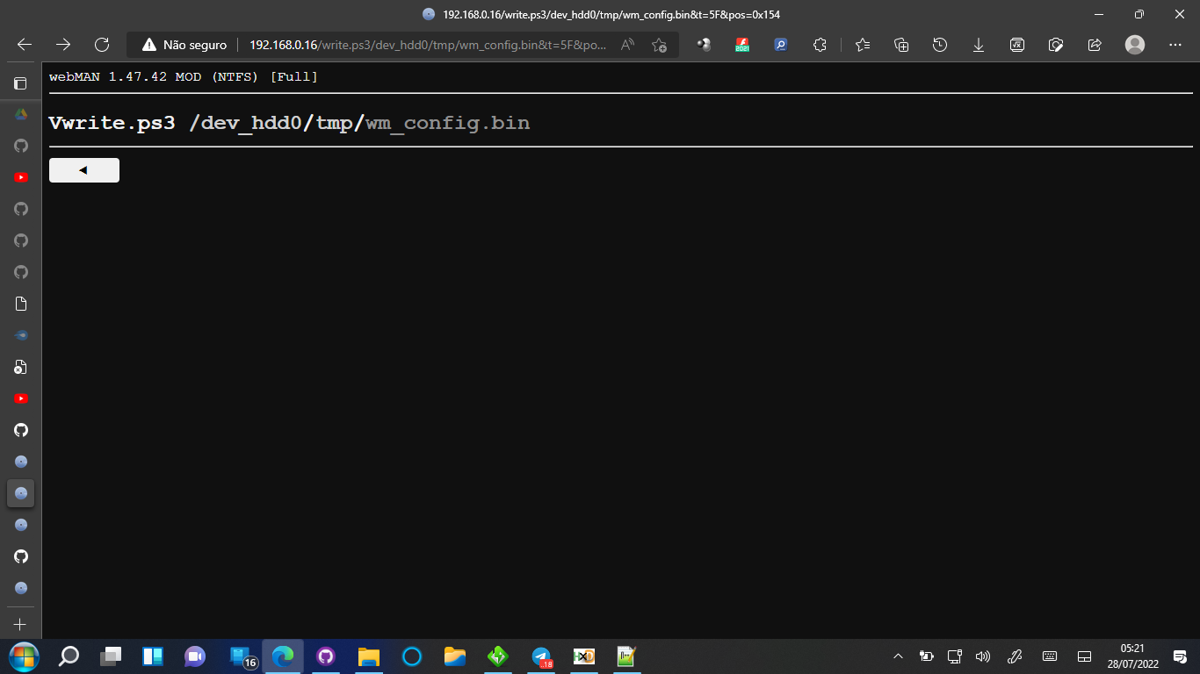This screenshot has width=1200, height=674.
Task: Open a new tab with the plus icon
Action: 20,625
